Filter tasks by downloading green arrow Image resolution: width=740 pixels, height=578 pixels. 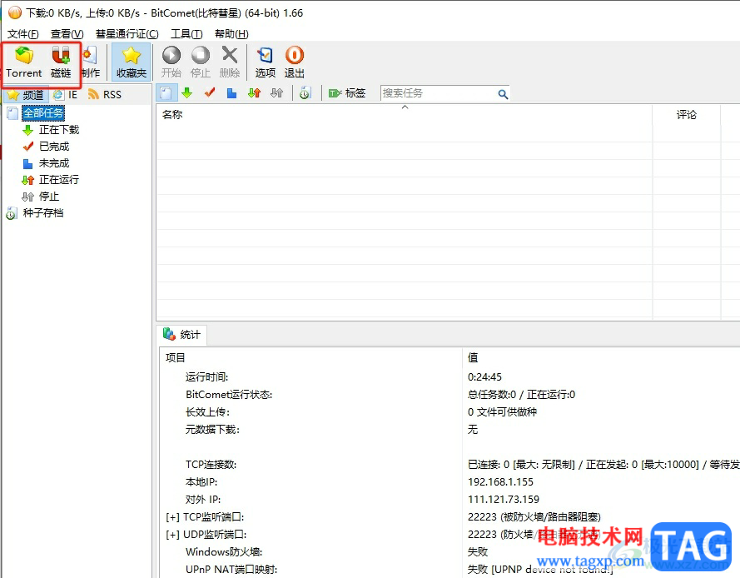click(x=187, y=93)
